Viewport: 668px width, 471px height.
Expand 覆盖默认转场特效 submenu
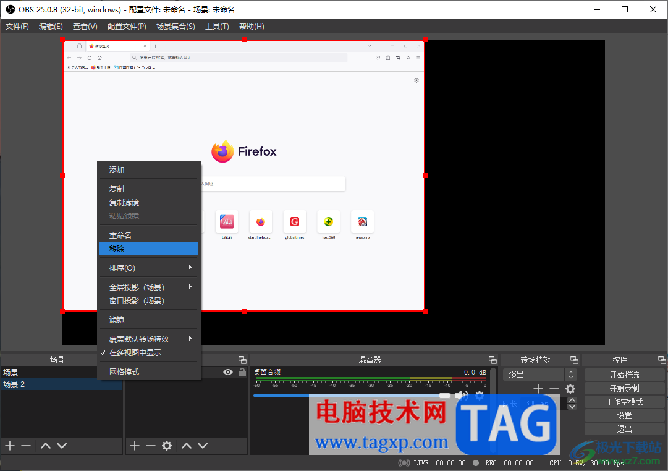tap(148, 339)
